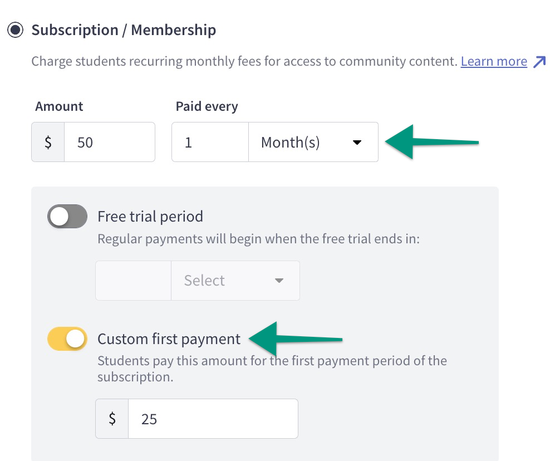Click the chevron on the Select dropdown
The width and height of the screenshot is (550, 461).
click(279, 280)
